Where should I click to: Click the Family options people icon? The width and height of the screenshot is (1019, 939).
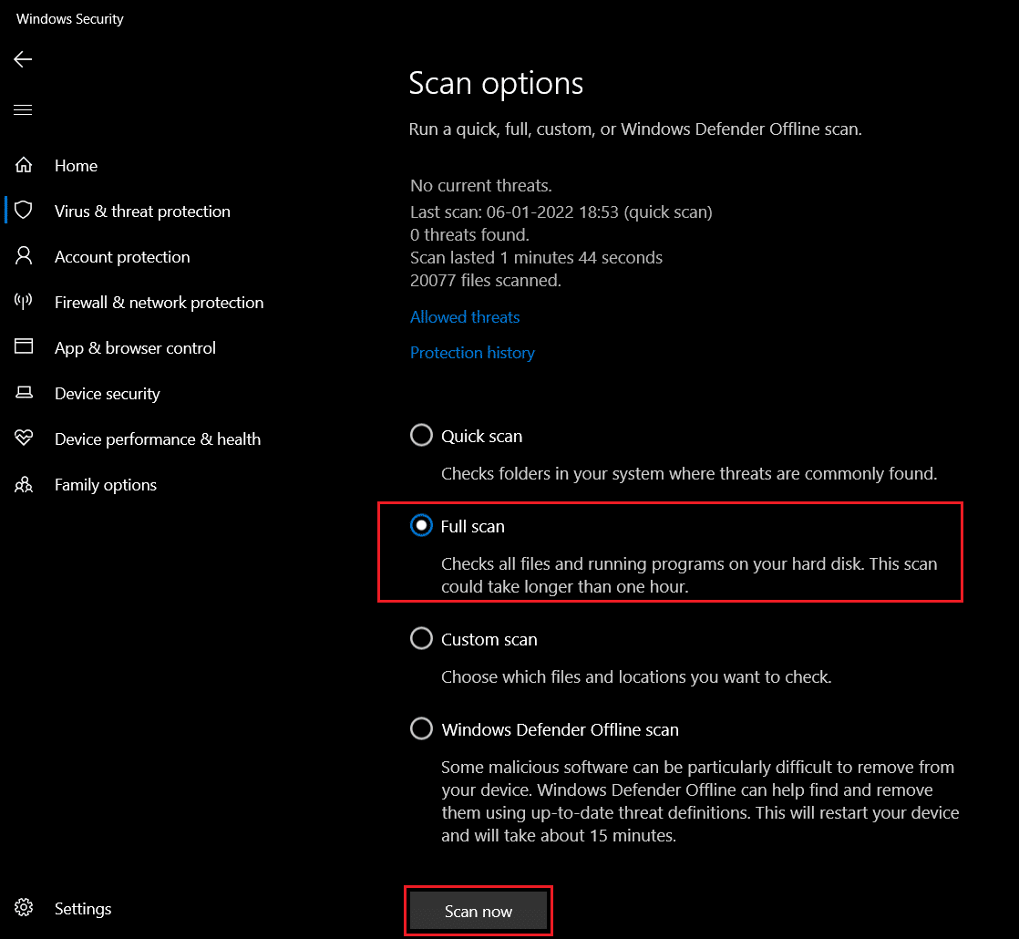click(x=24, y=484)
